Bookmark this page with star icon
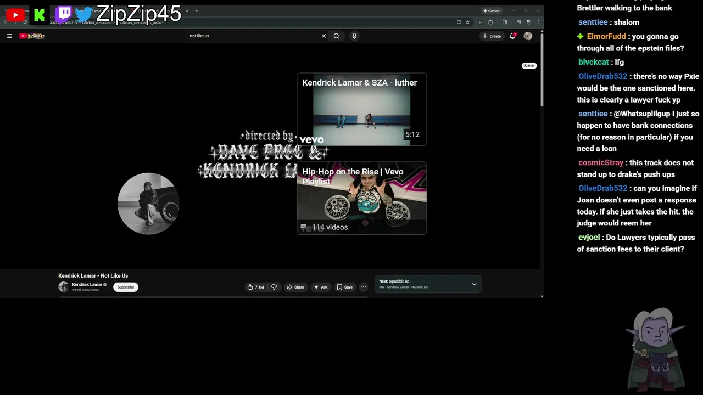Image resolution: width=703 pixels, height=395 pixels. 467,22
